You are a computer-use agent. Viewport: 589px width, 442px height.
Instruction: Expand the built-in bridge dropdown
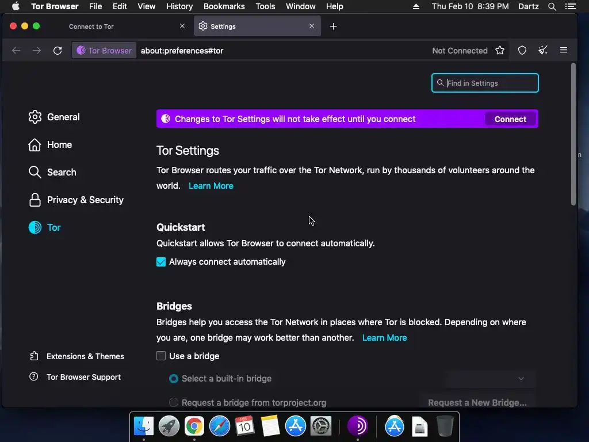490,379
